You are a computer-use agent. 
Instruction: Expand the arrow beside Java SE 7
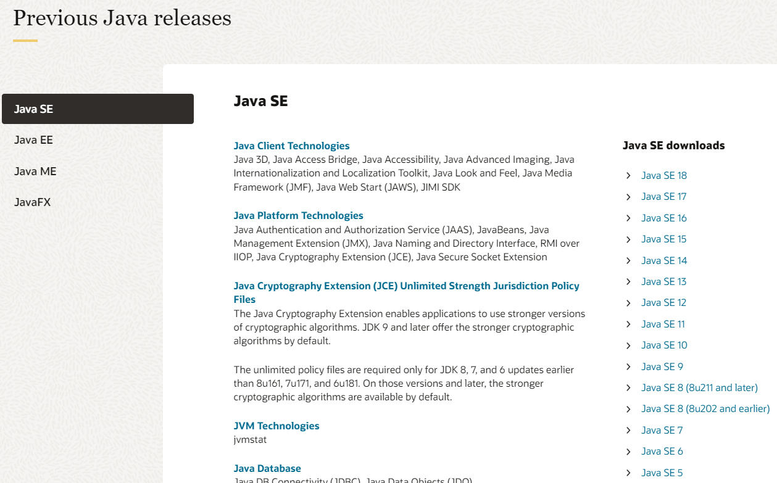tap(628, 431)
